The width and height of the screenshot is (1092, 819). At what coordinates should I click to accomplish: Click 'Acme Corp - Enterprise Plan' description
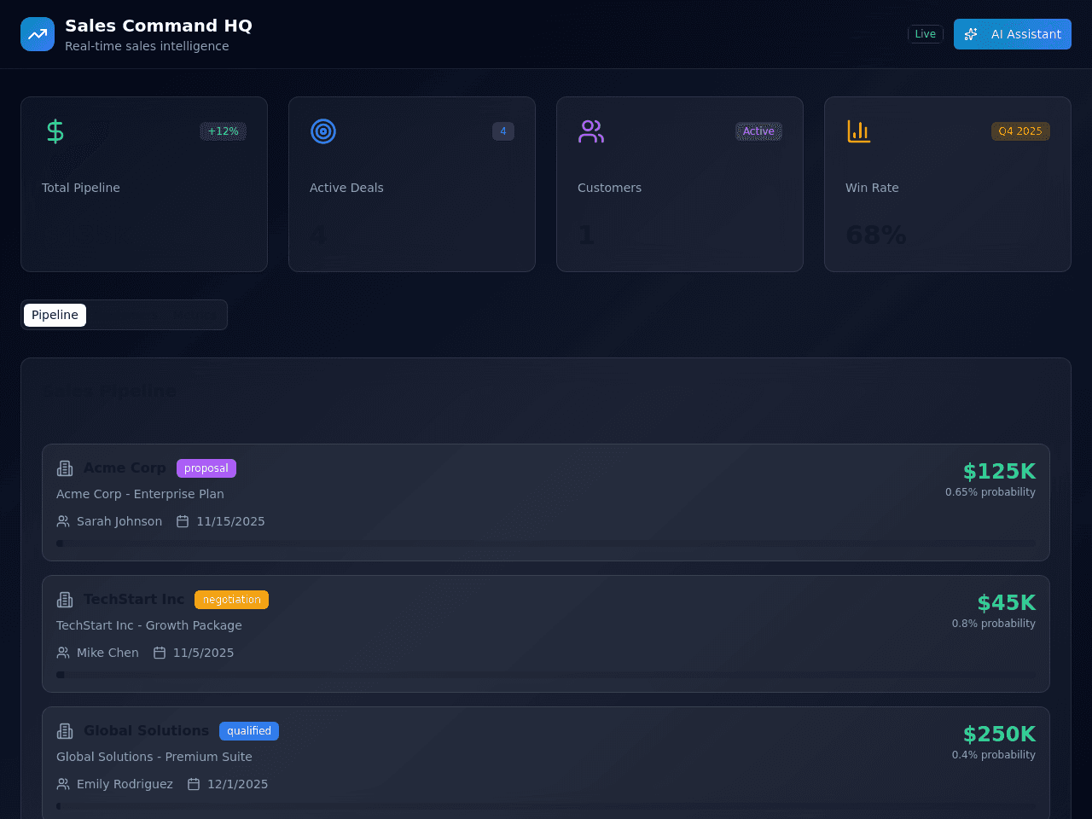[x=140, y=494]
